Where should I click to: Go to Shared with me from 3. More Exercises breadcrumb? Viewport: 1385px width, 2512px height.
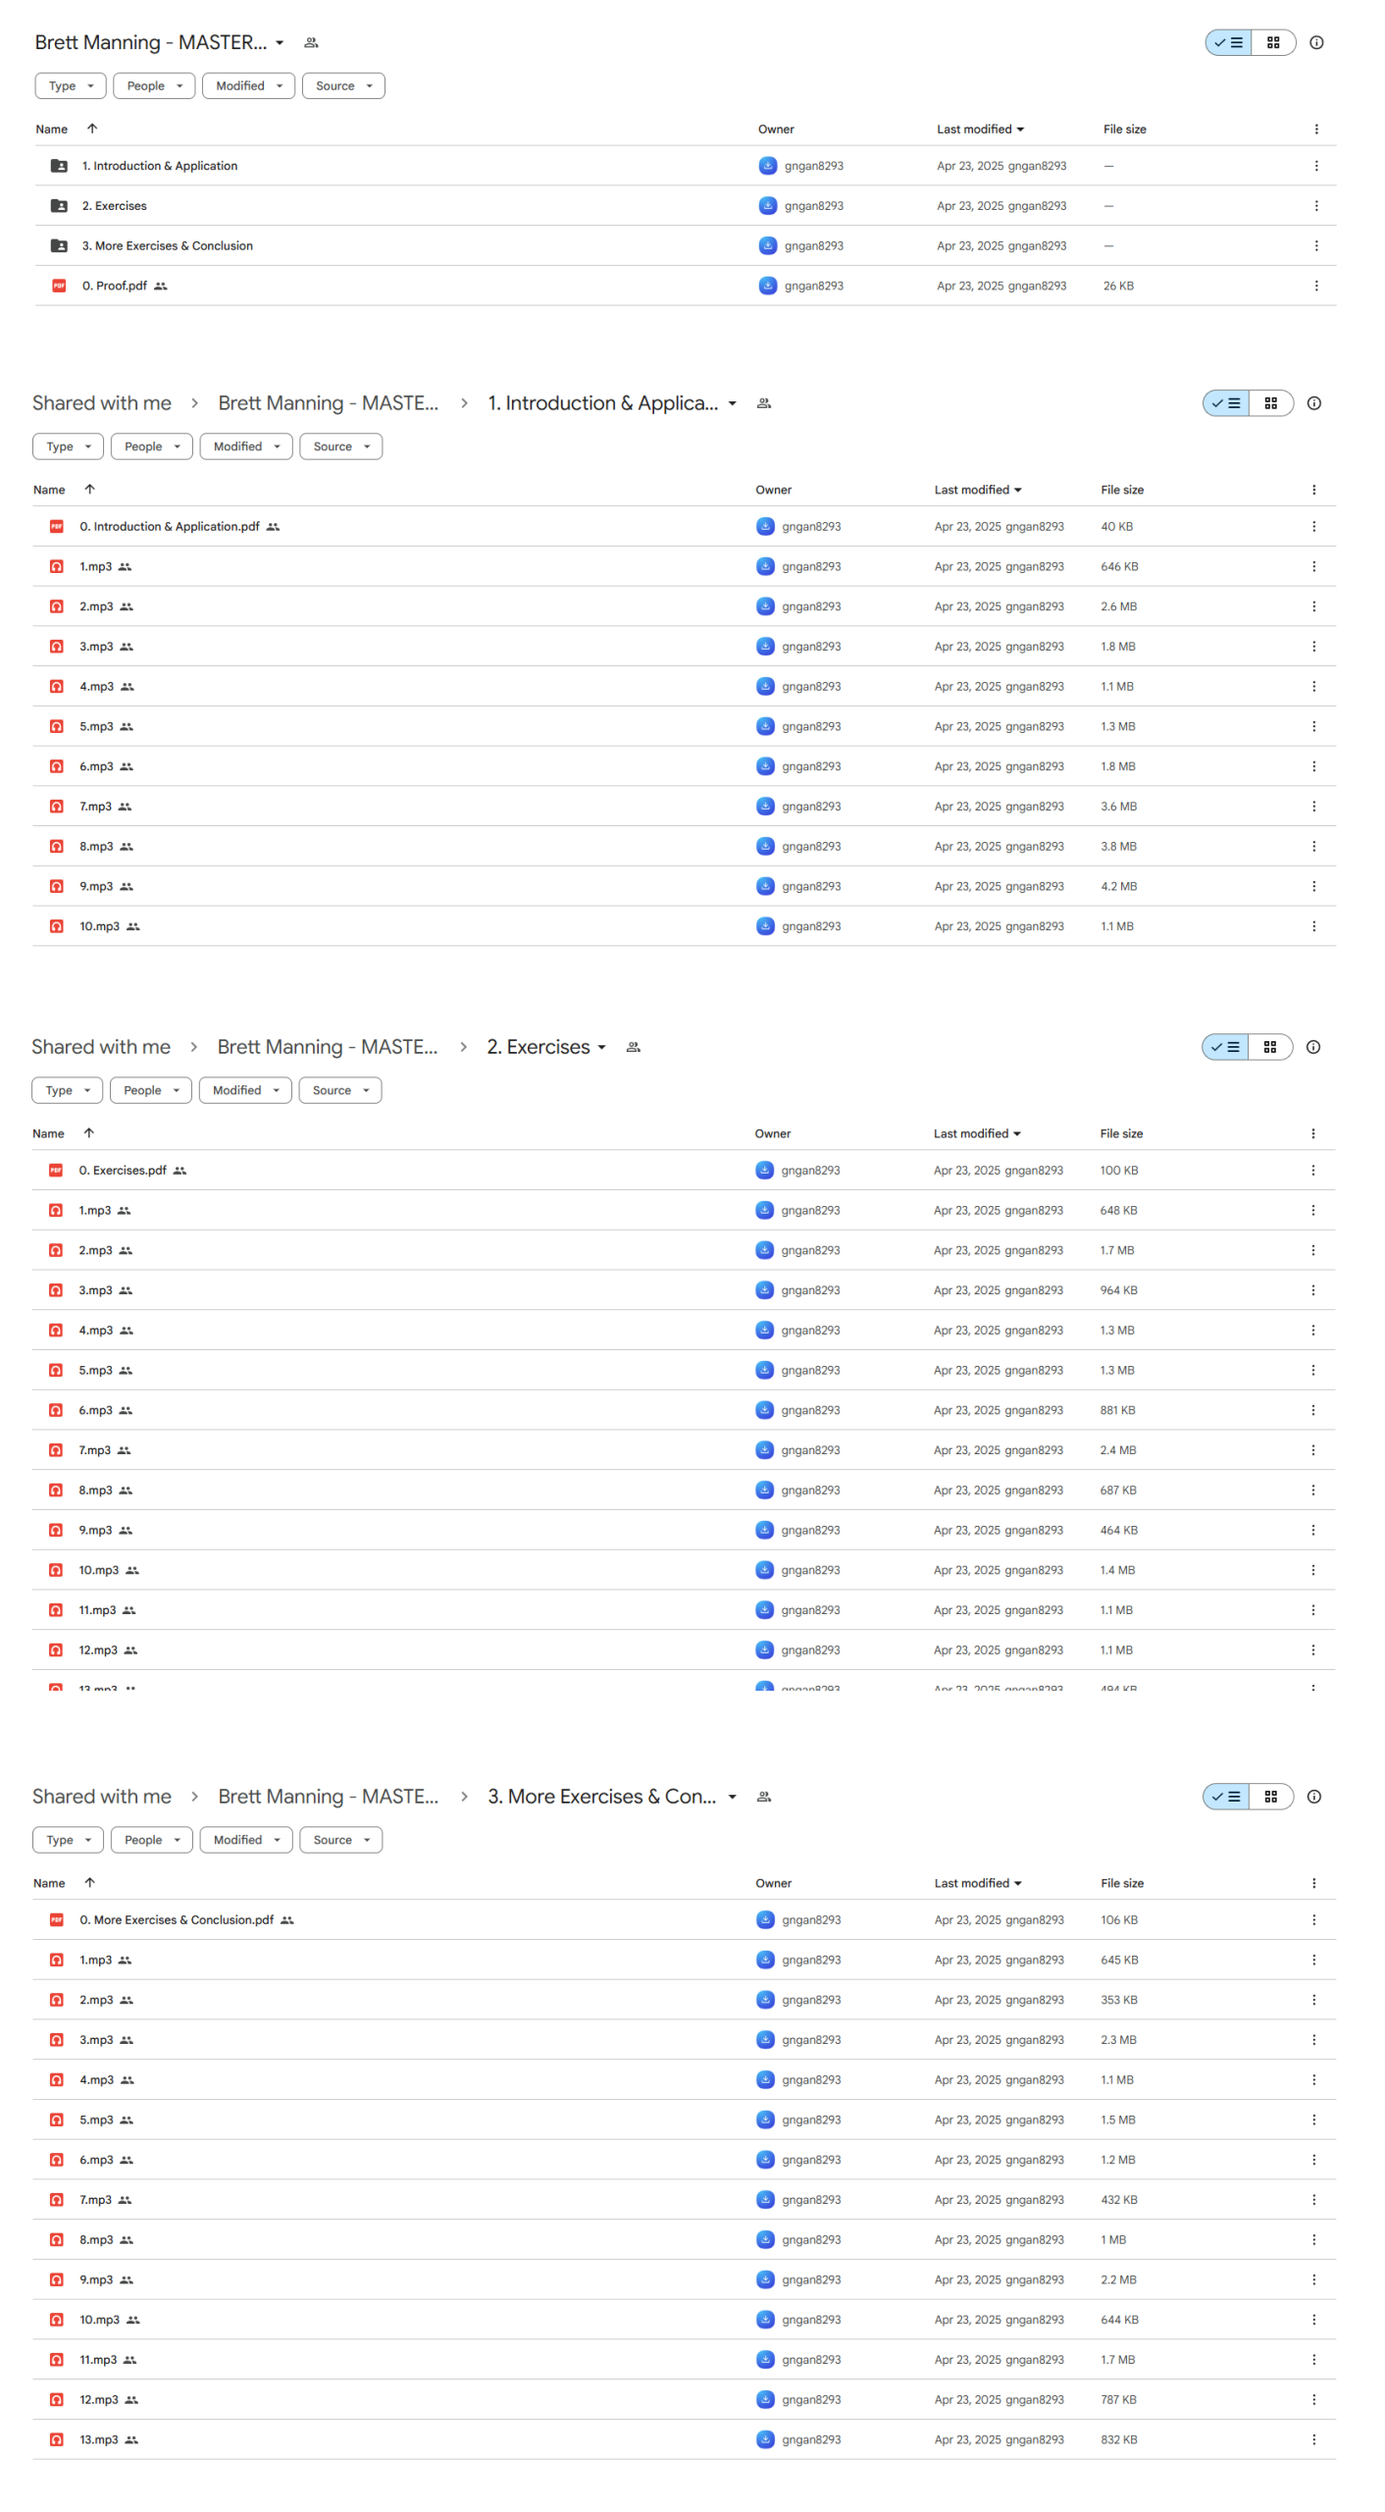tap(102, 1797)
